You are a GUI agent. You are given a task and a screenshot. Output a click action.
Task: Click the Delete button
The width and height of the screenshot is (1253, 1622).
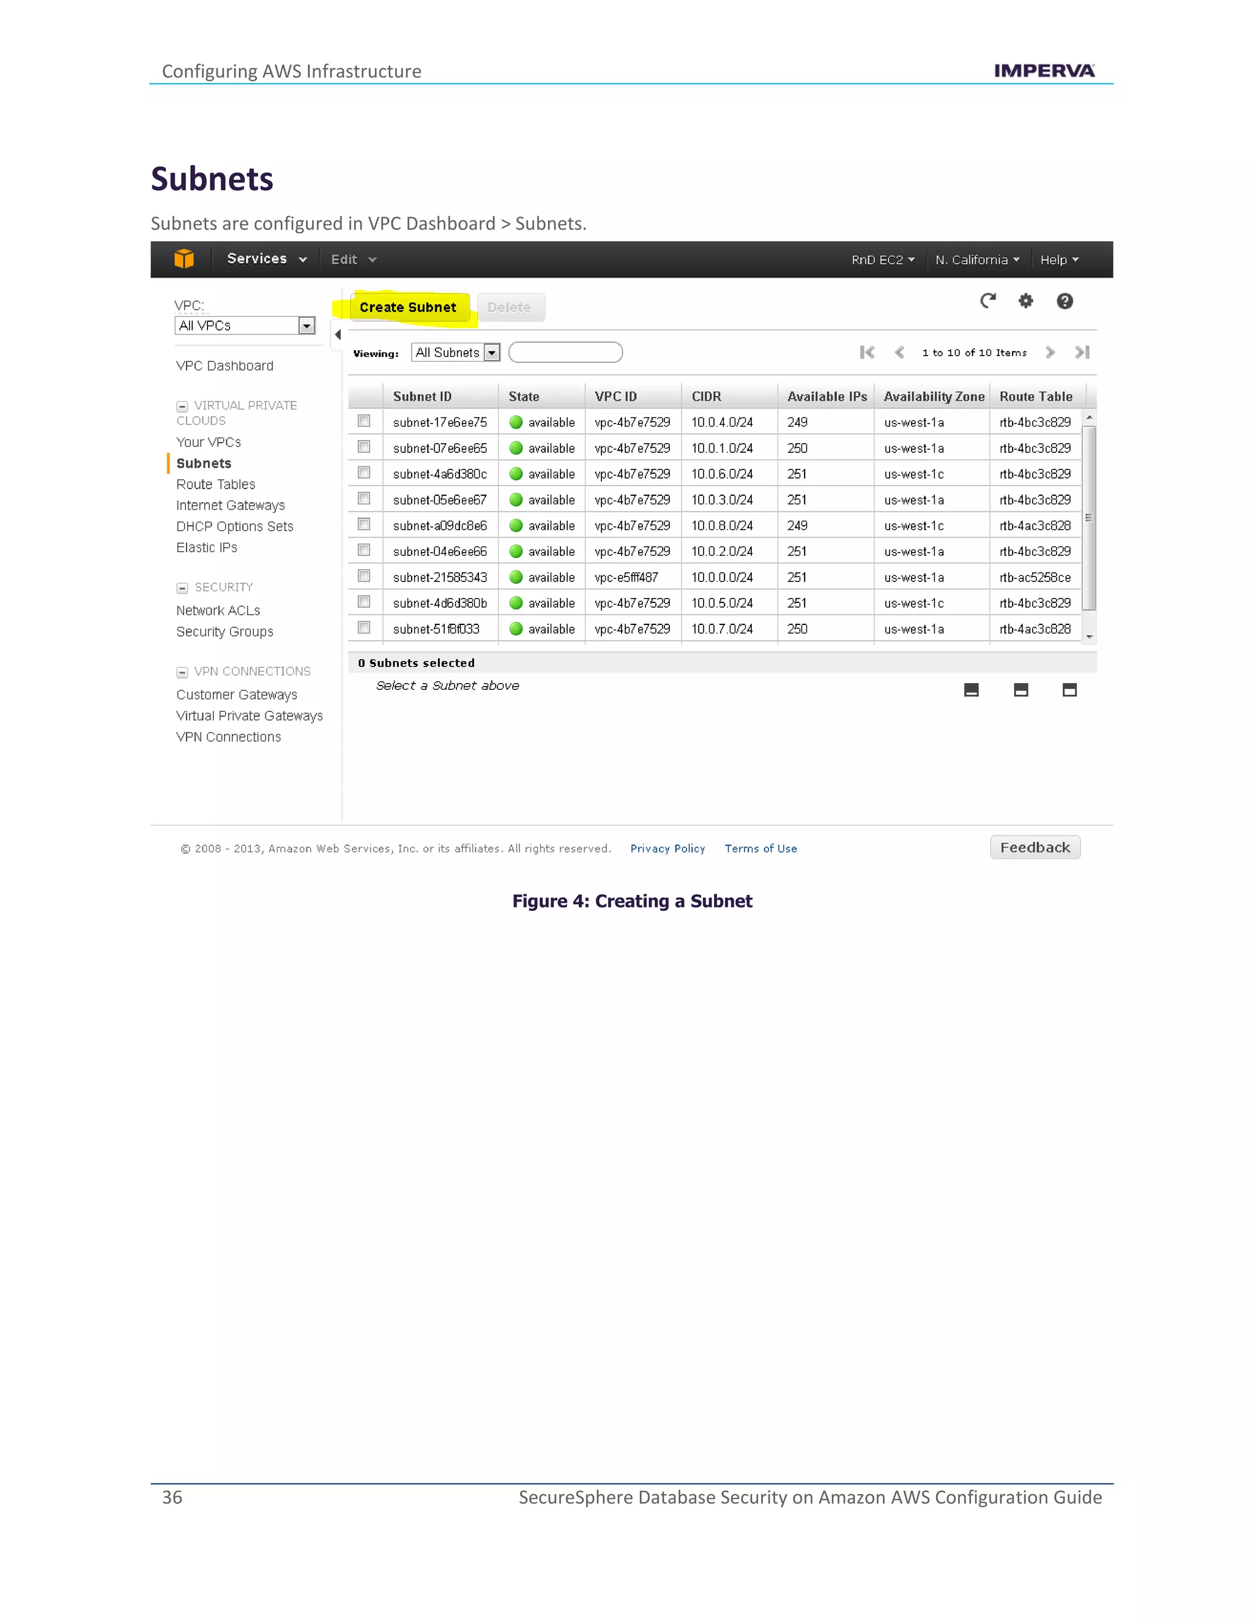pyautogui.click(x=510, y=307)
